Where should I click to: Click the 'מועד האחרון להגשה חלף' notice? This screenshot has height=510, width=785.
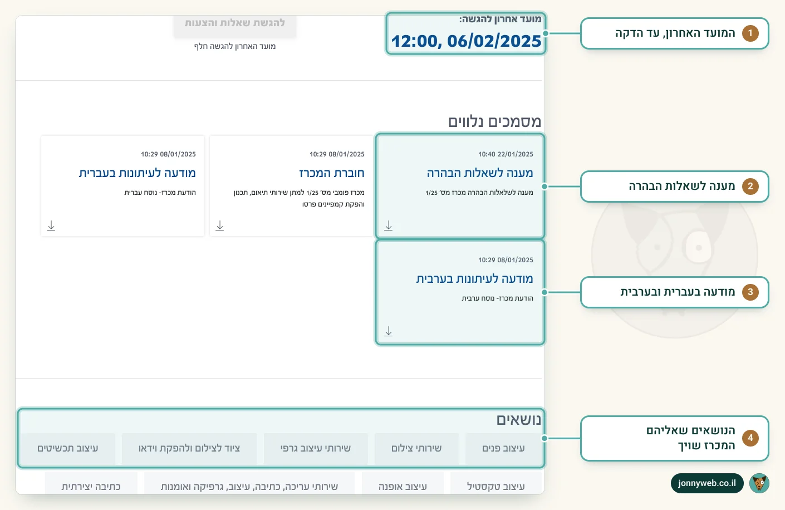(235, 46)
